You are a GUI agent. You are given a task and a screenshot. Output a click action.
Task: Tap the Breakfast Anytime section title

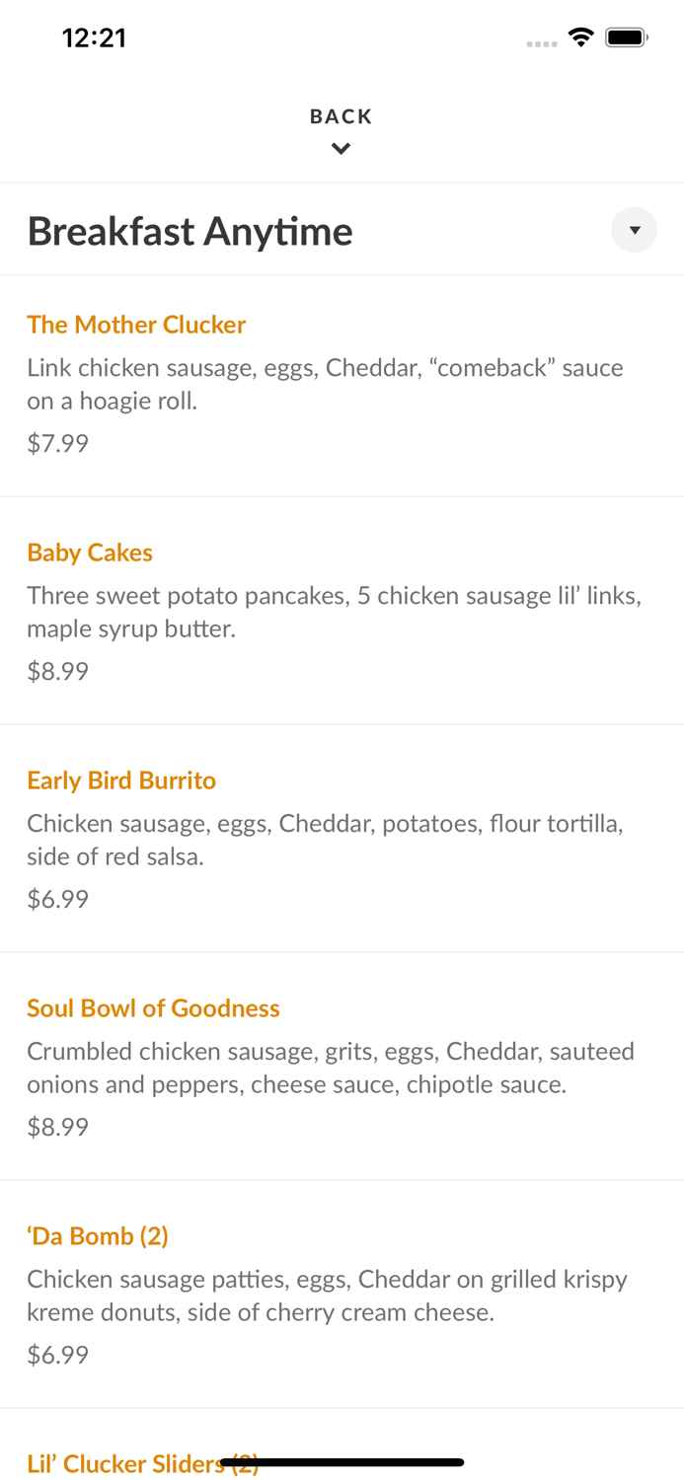[x=190, y=230]
